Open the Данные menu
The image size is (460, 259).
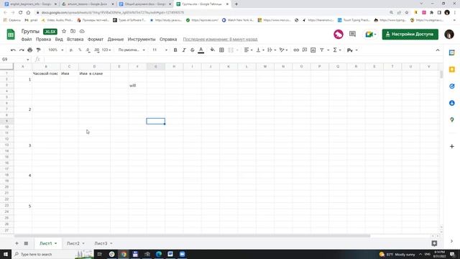(x=116, y=40)
